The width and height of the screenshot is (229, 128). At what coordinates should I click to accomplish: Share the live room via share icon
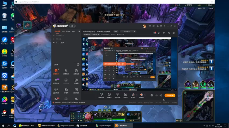[173, 33]
